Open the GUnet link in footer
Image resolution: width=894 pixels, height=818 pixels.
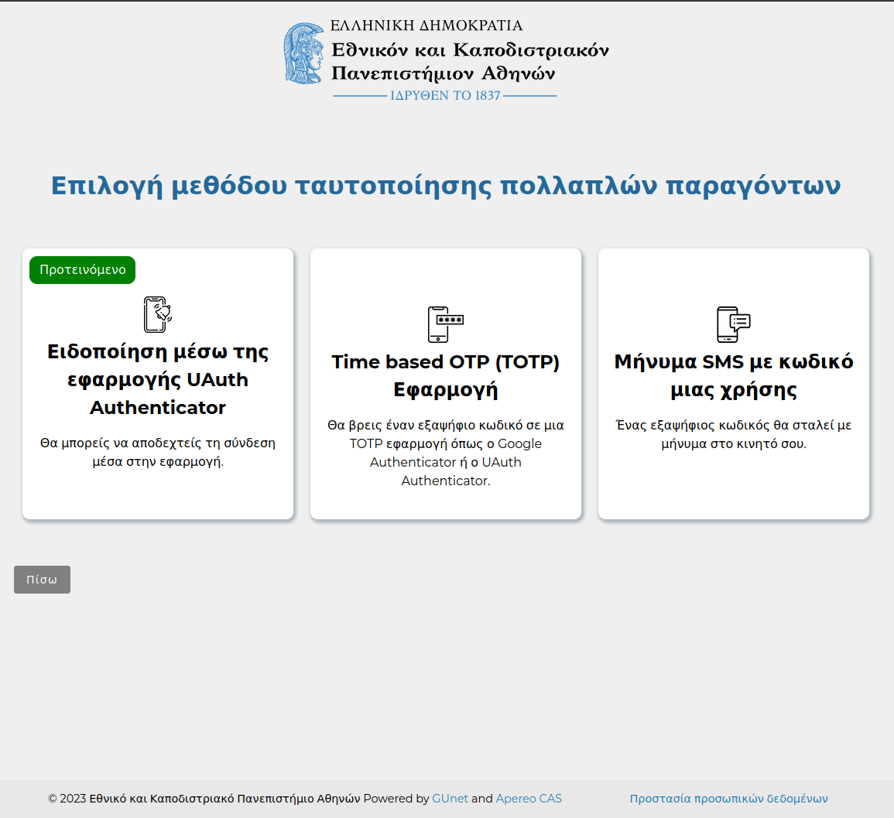click(x=450, y=799)
